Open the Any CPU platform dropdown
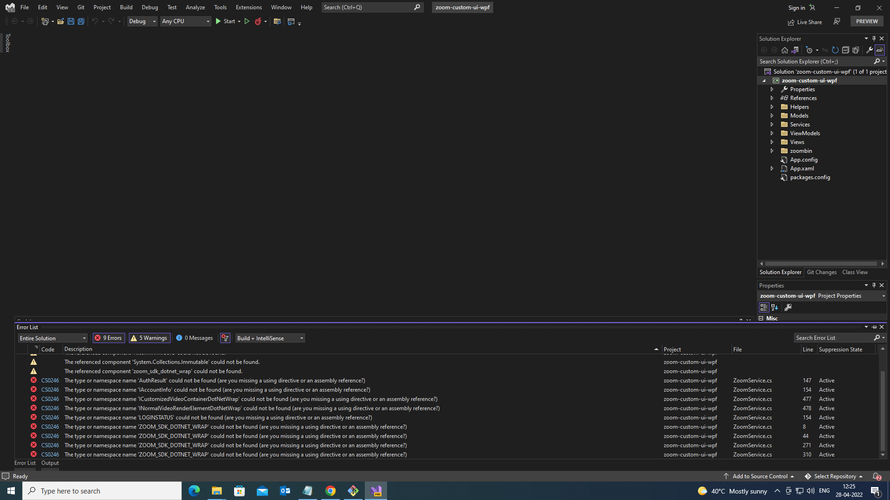Viewport: 890px width, 500px height. coord(185,21)
